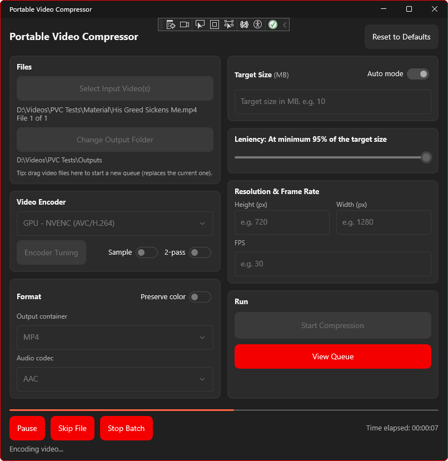Run the accessibility scan icon
The image size is (448, 461).
pyautogui.click(x=258, y=24)
